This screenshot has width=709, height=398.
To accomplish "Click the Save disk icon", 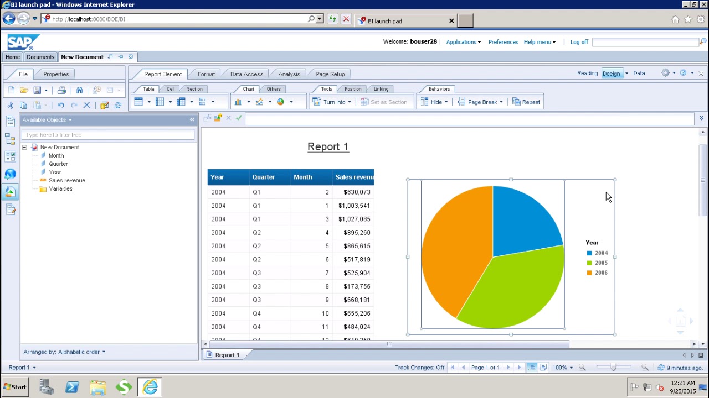I will (x=37, y=90).
